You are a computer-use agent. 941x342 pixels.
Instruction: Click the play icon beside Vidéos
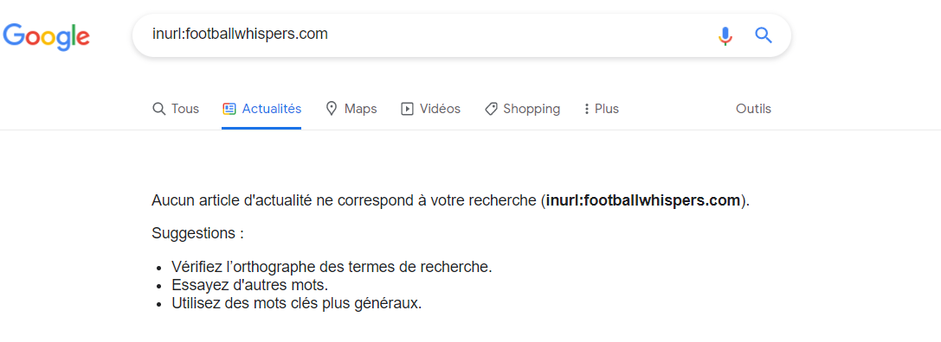(x=408, y=109)
